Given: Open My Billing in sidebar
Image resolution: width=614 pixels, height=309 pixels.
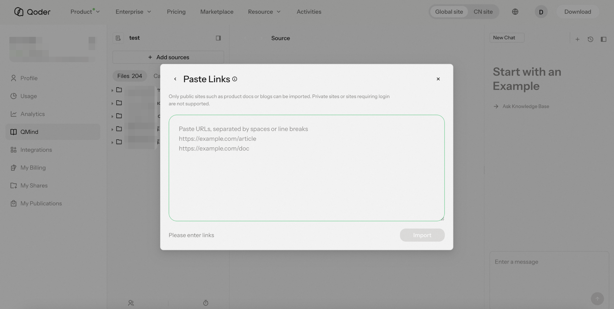Looking at the screenshot, I should pos(53,167).
